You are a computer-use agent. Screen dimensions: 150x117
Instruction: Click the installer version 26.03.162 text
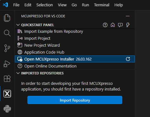tap(84, 59)
